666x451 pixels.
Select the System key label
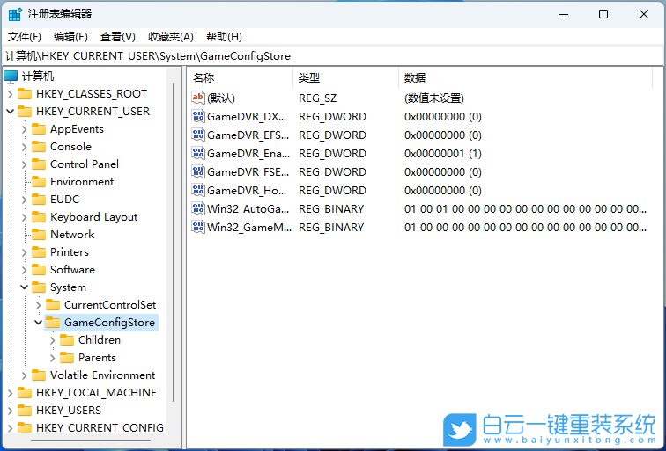pyautogui.click(x=68, y=287)
